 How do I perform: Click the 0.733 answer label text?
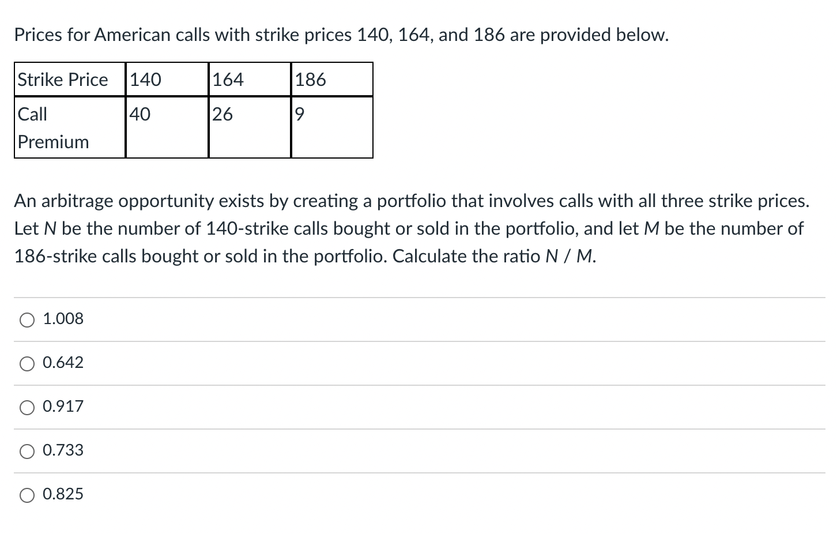click(63, 450)
